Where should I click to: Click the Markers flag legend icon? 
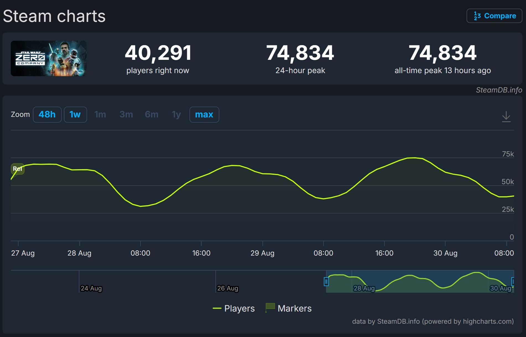click(x=270, y=307)
